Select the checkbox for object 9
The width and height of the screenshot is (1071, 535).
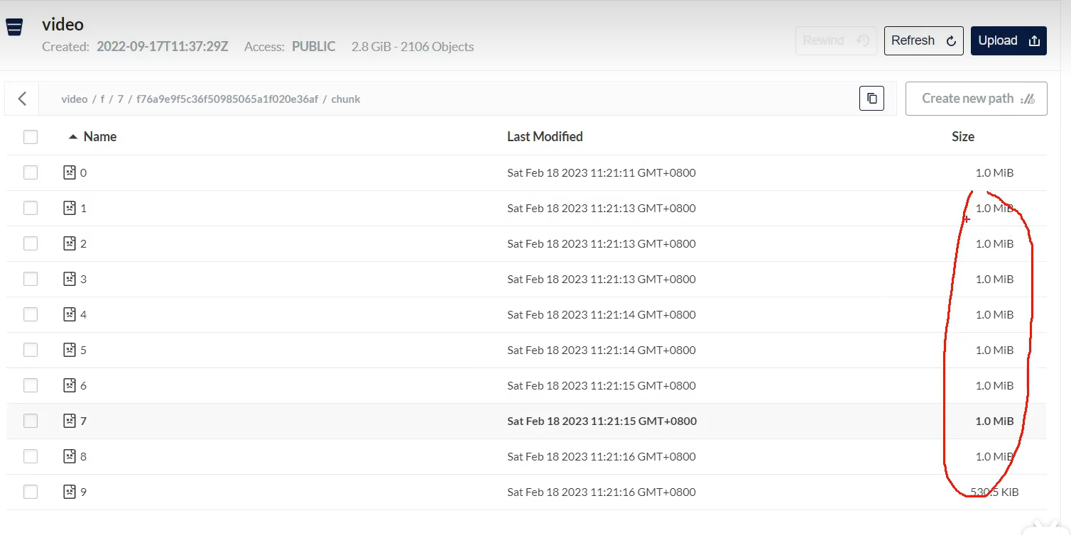(31, 492)
